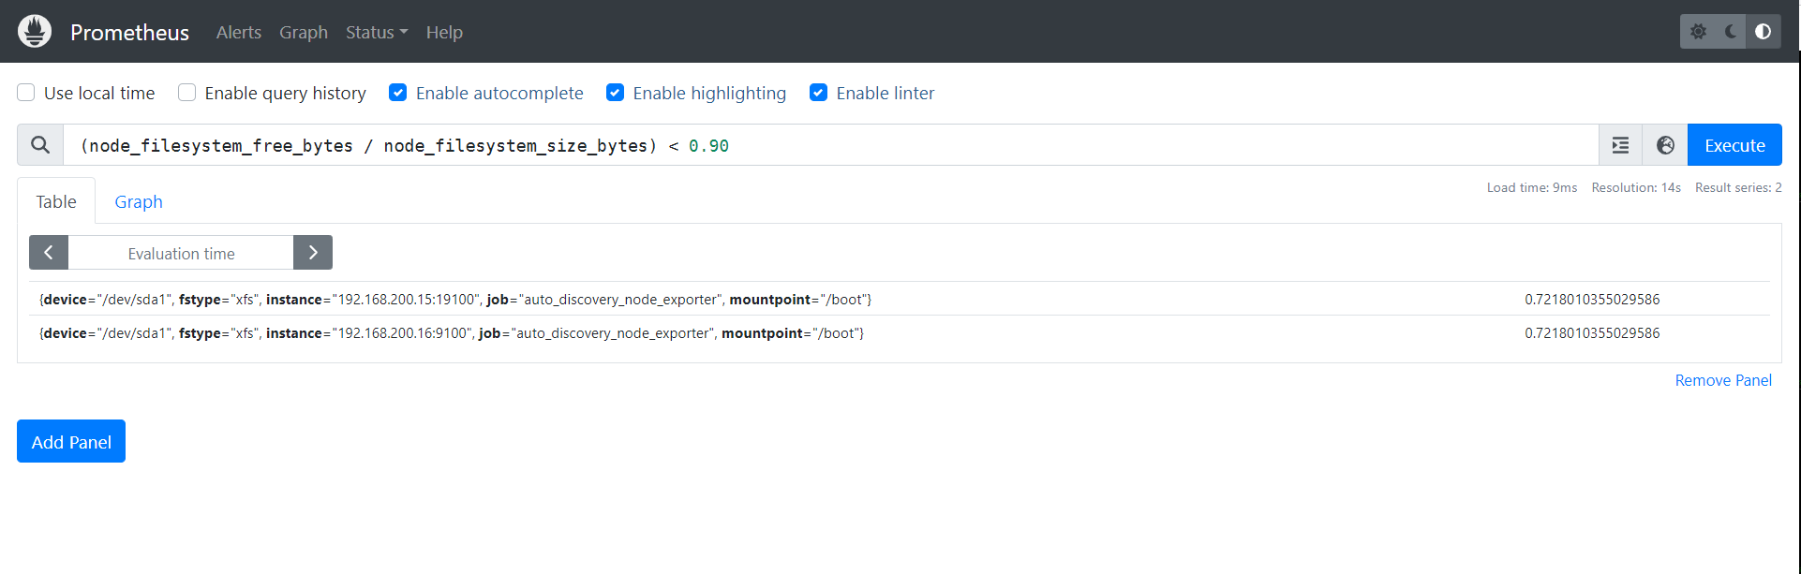The image size is (1801, 574).
Task: Open the Alerts page
Action: tap(239, 32)
